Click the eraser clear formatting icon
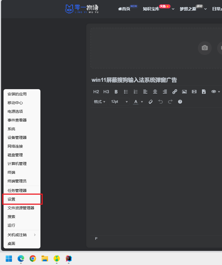The image size is (222, 265). coord(151,102)
